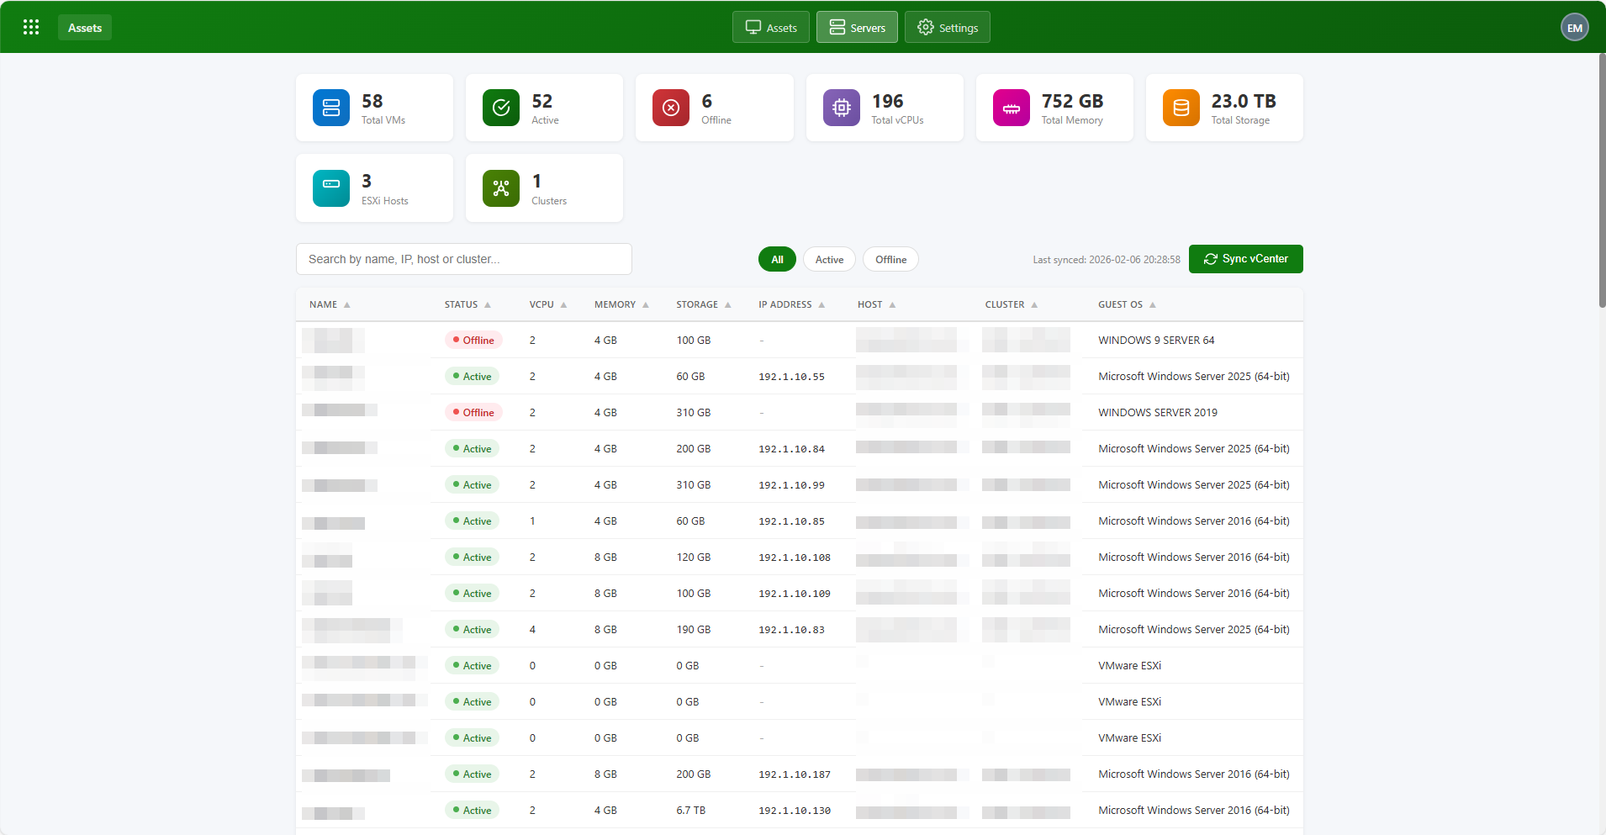Screen dimensions: 1606x835
Task: Click the Active badge in 192.1.10.55 row
Action: [472, 377]
